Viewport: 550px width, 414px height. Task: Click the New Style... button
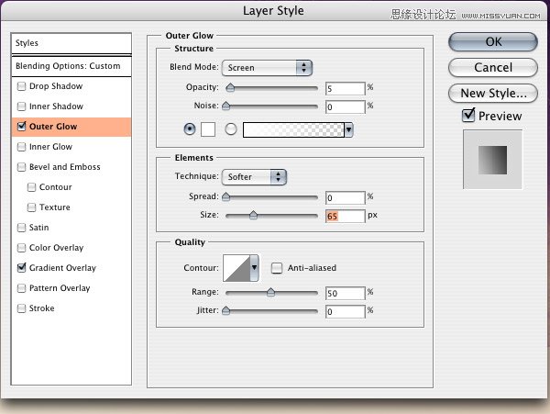click(x=493, y=94)
